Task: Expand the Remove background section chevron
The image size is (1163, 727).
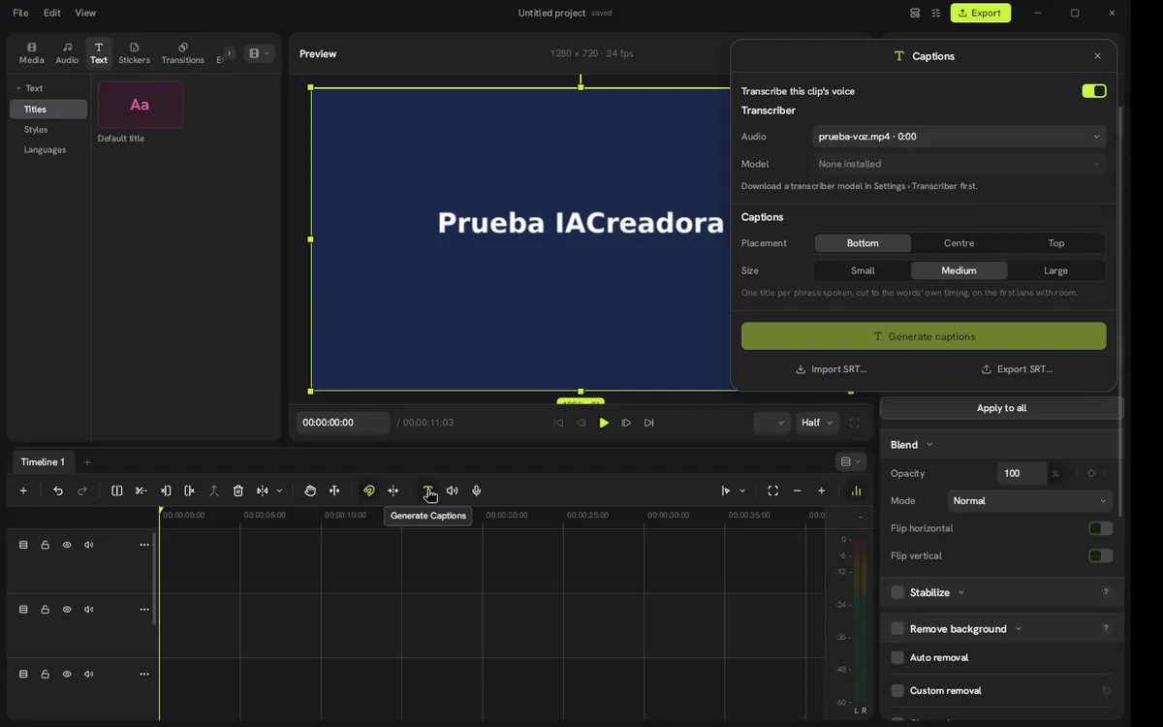Action: [x=1019, y=629]
